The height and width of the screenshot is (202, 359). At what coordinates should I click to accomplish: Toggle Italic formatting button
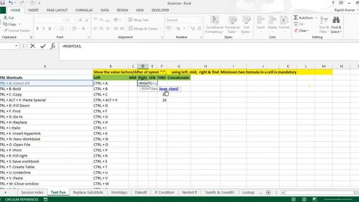coord(44,29)
